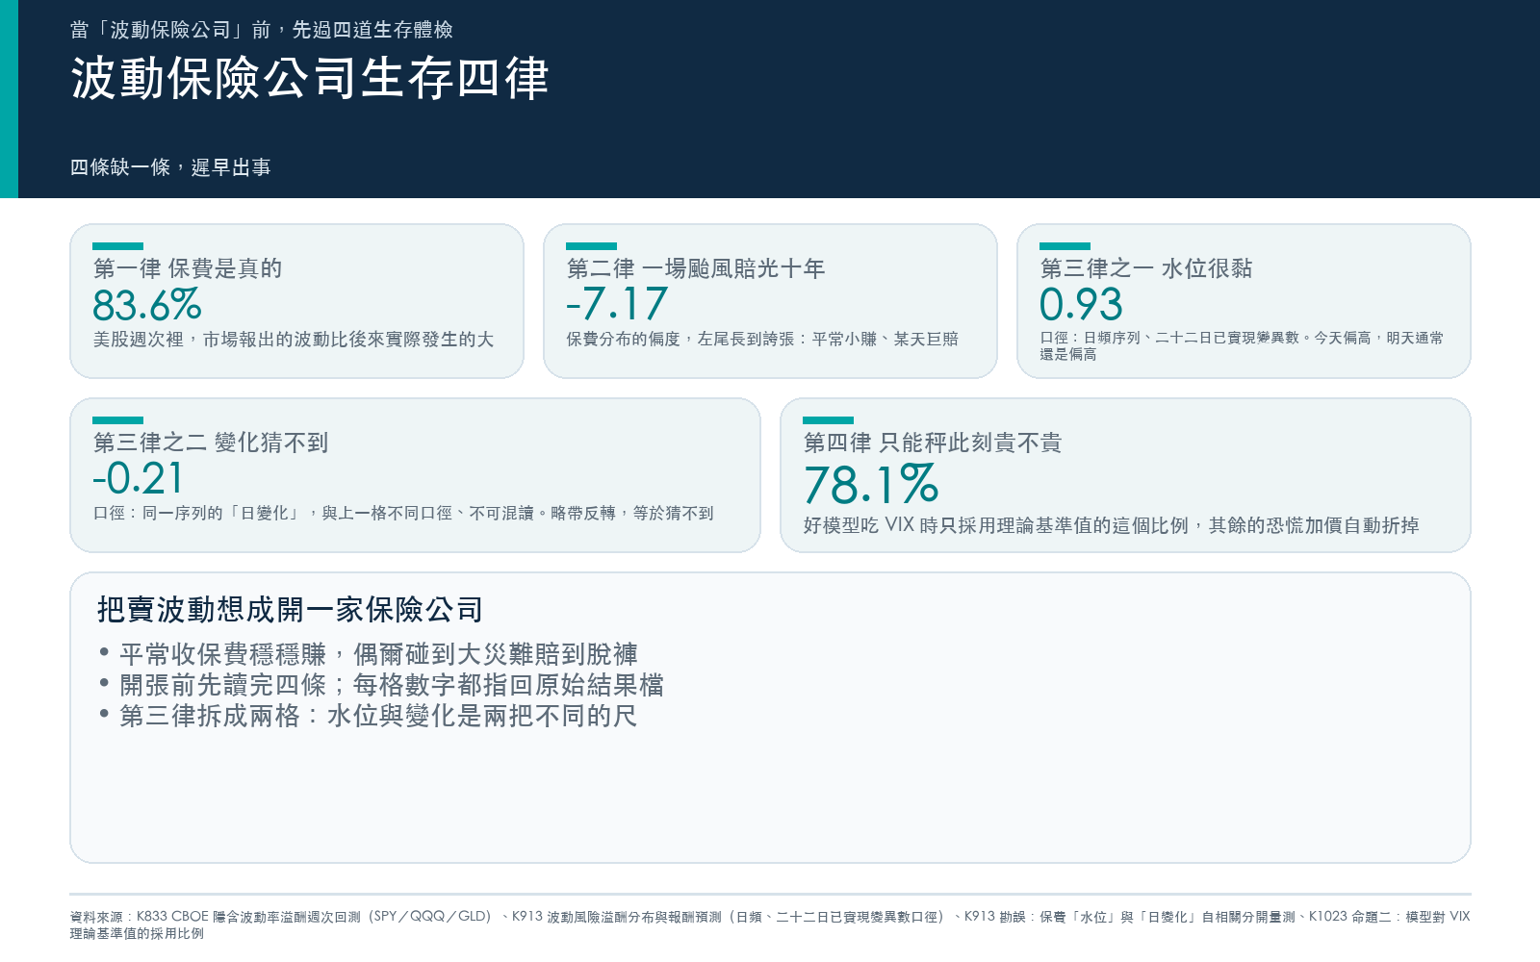This screenshot has width=1540, height=962.
Task: Click the card heading 第三律之一 水位很黏
Action: point(1146,268)
